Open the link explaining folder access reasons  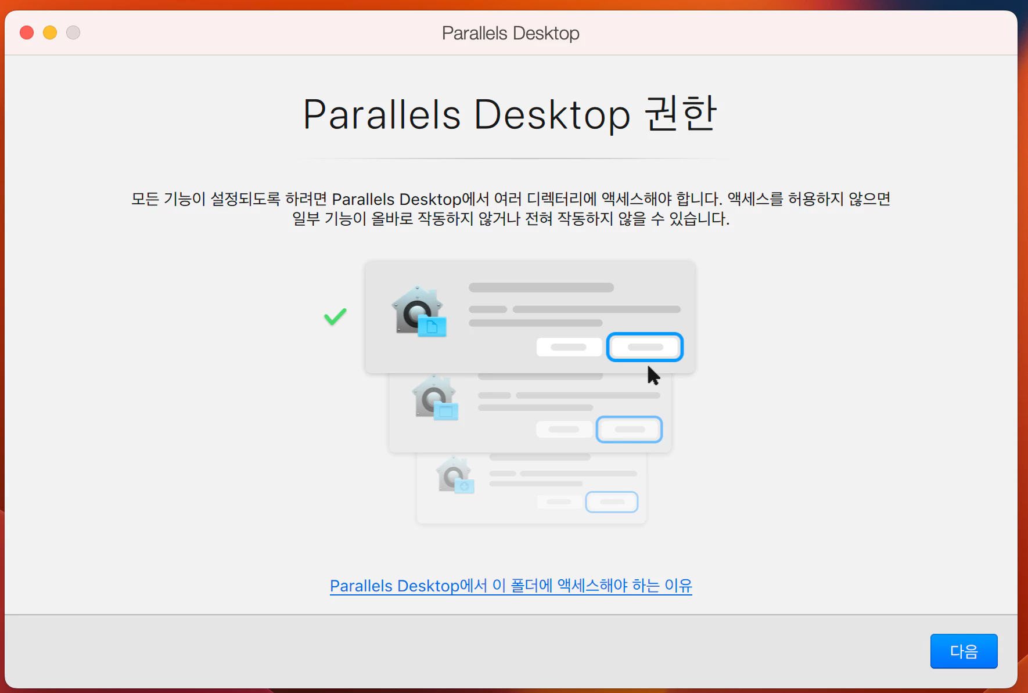(511, 586)
